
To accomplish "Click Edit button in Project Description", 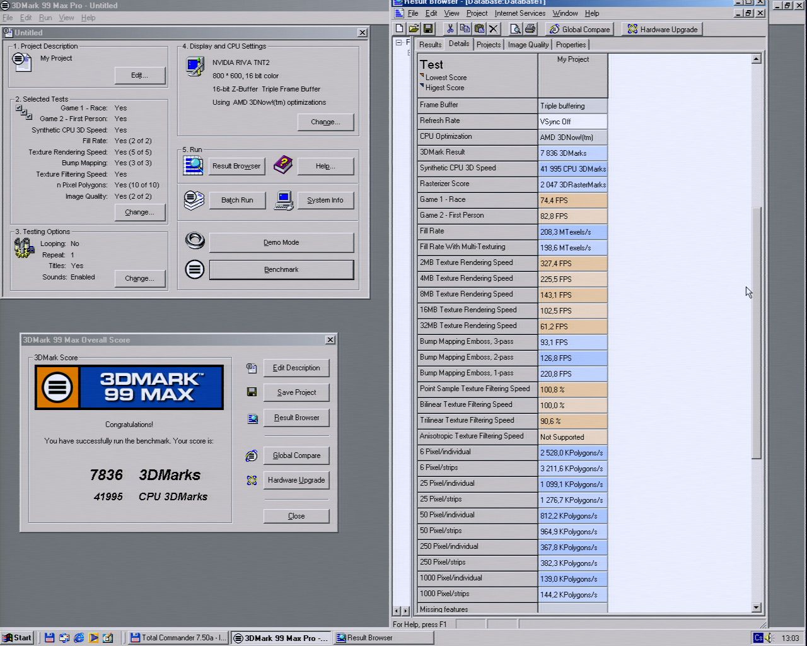I will coord(140,75).
